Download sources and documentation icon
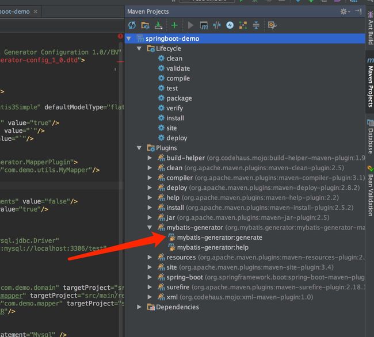The image size is (374, 337). pos(158,25)
